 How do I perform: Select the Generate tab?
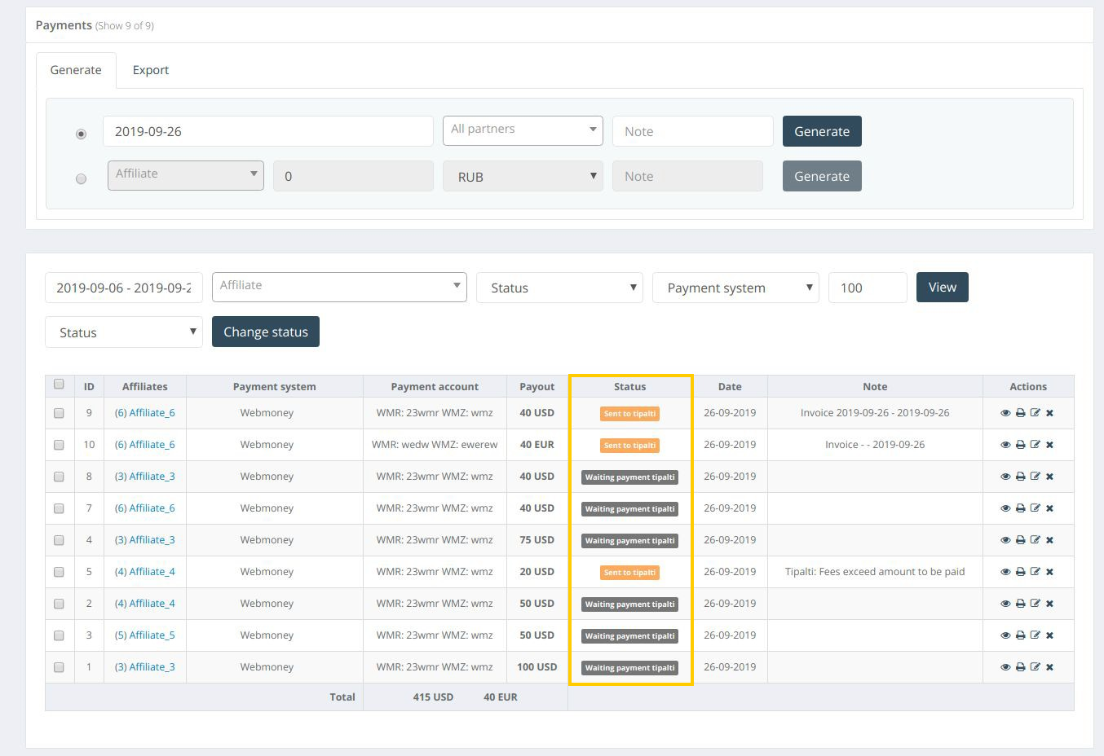pyautogui.click(x=76, y=69)
